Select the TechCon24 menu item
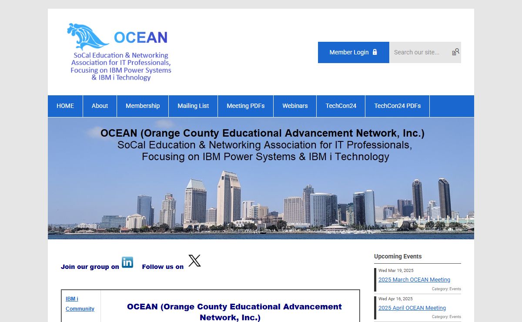 click(341, 106)
